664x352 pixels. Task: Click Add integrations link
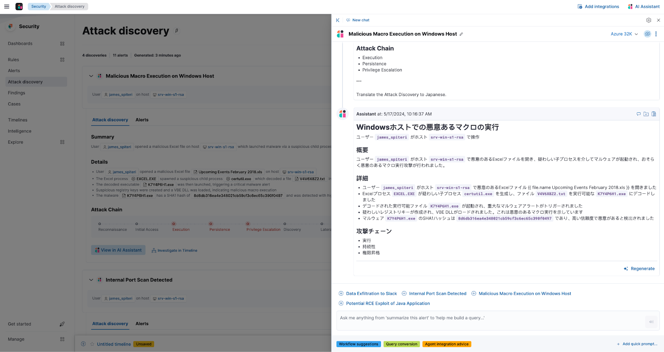[x=598, y=7]
